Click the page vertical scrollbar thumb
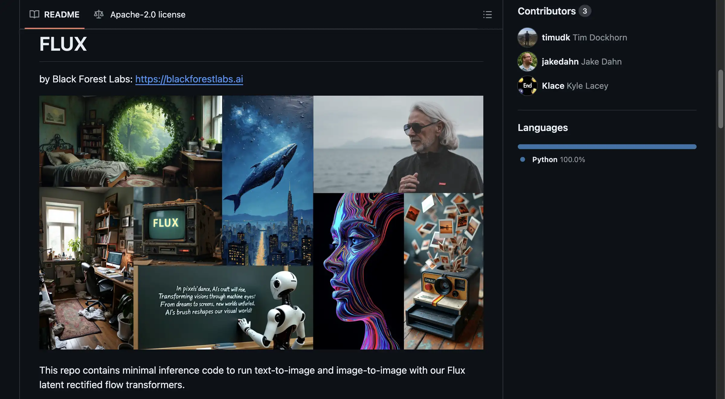Viewport: 725px width, 399px height. pyautogui.click(x=721, y=99)
